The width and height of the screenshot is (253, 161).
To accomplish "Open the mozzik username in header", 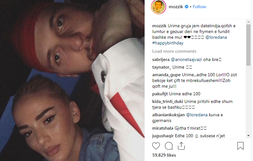I will (176, 7).
